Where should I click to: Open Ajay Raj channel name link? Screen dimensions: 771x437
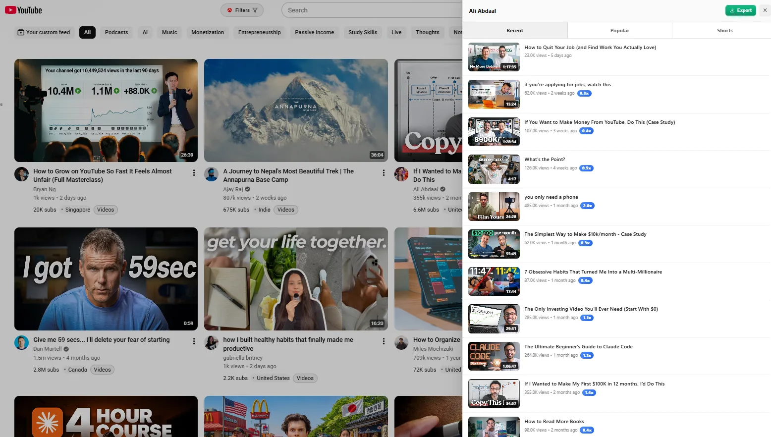coord(233,189)
